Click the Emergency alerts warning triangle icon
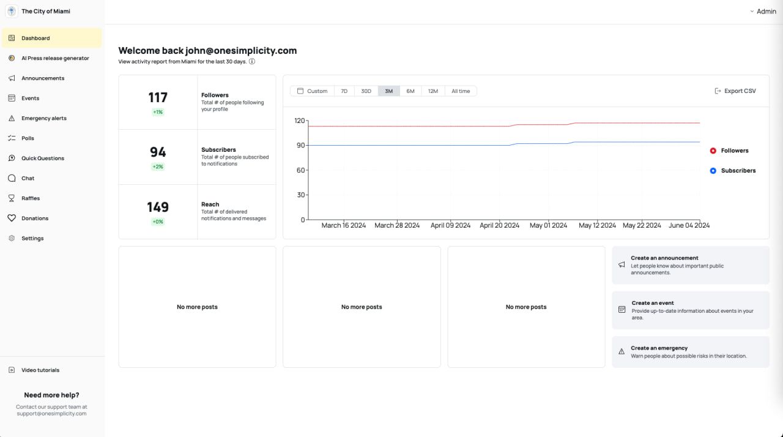The width and height of the screenshot is (783, 437). pyautogui.click(x=12, y=118)
